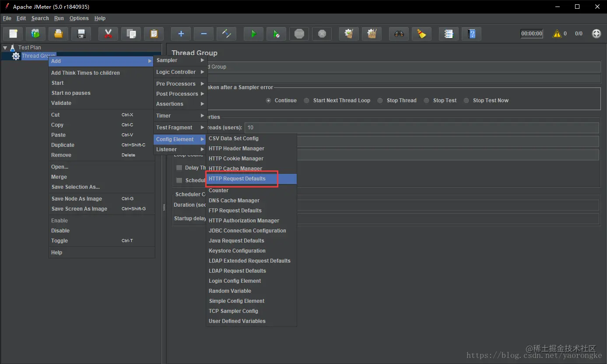
Task: Click Add Think Times to children
Action: point(102,73)
